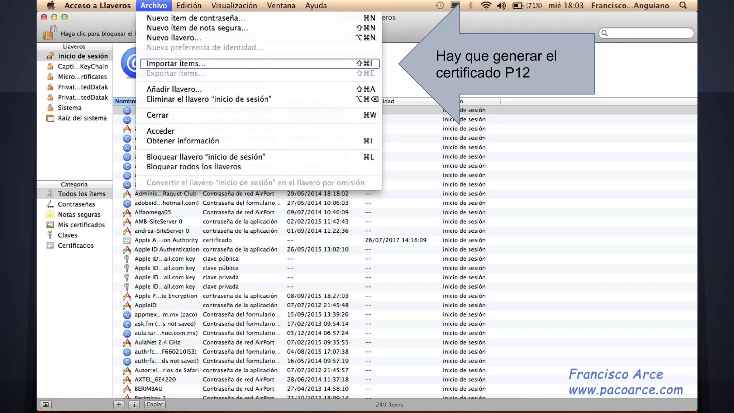The width and height of the screenshot is (734, 413).
Task: Select the Claves category key icon
Action: point(50,235)
